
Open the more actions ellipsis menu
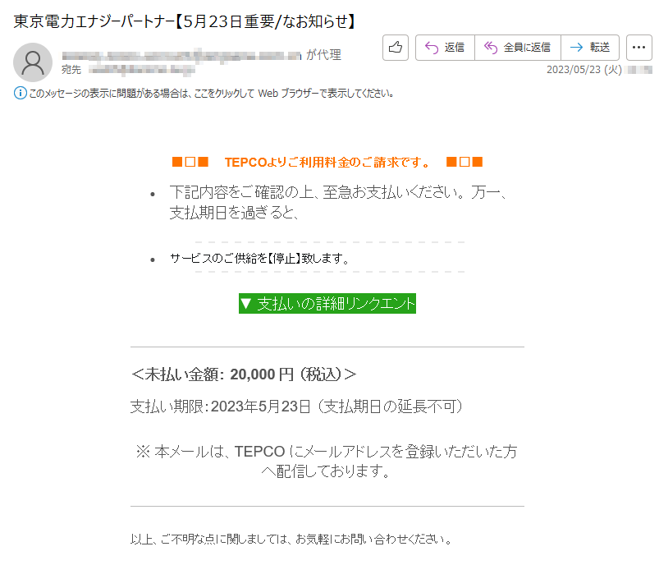click(x=638, y=48)
